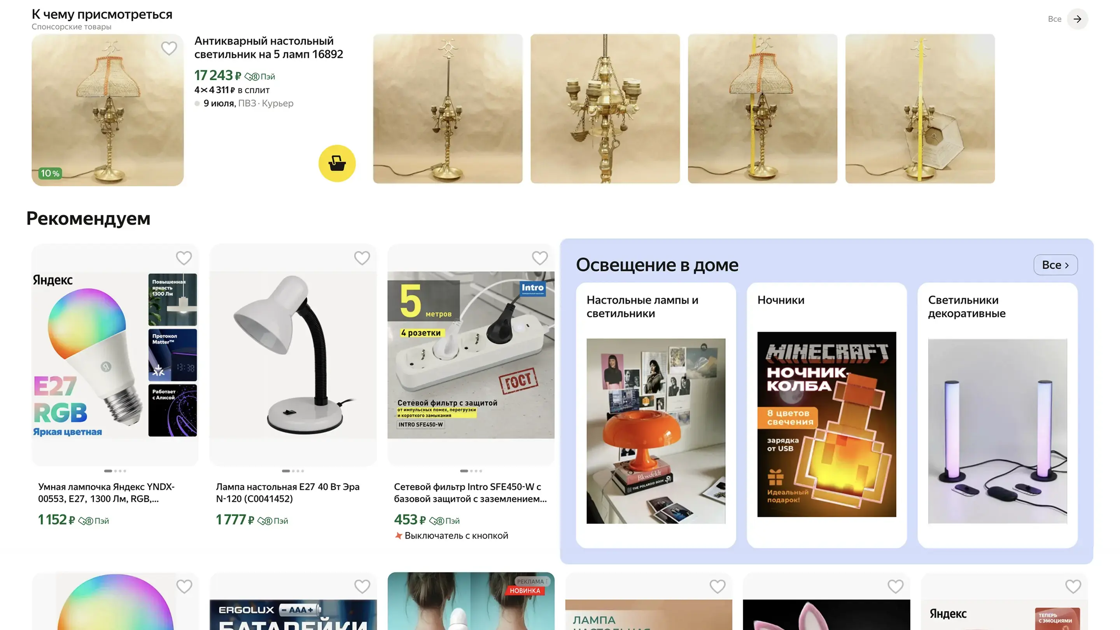Click the Все link in sponsored section
The height and width of the screenshot is (630, 1120).
(1054, 19)
